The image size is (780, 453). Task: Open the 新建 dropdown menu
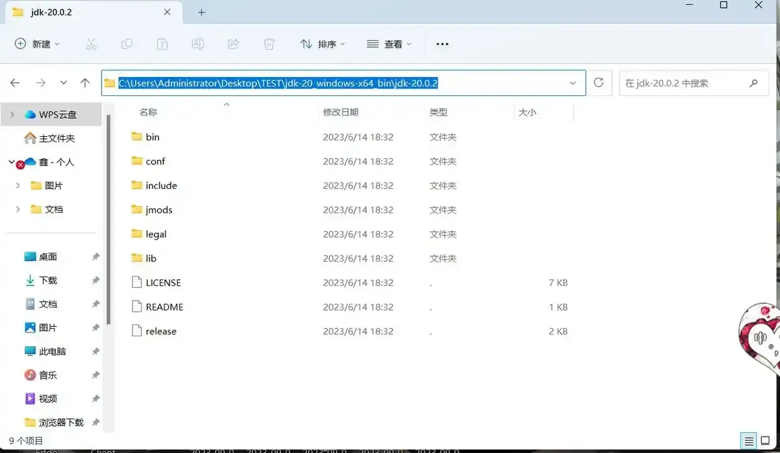coord(38,44)
